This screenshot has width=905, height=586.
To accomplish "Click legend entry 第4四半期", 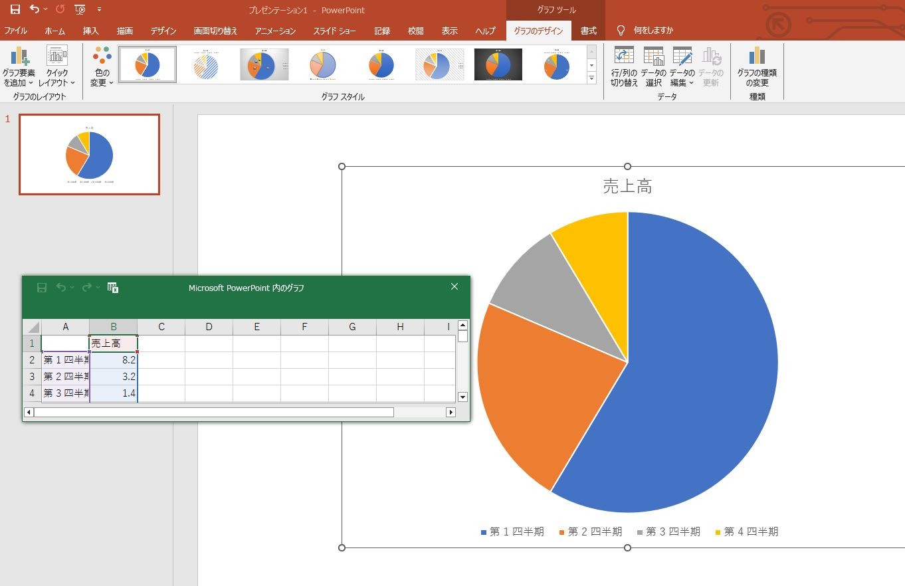I will click(x=747, y=532).
